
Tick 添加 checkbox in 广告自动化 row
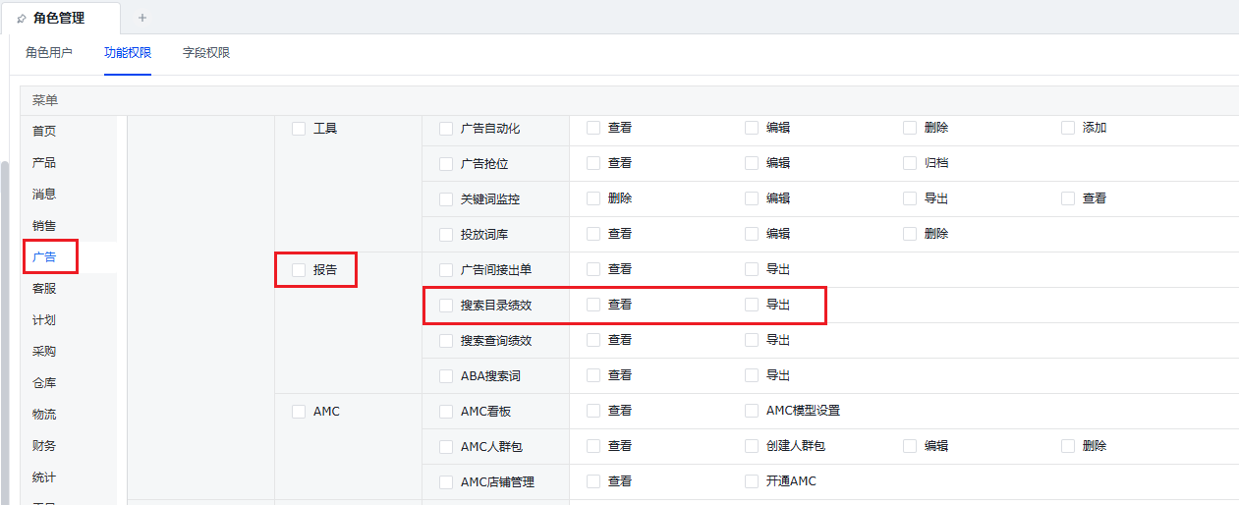(1068, 128)
